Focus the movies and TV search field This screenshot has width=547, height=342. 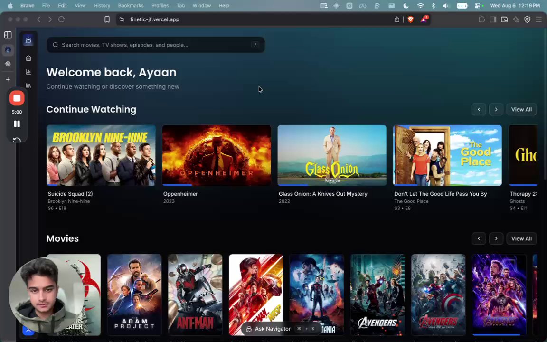point(156,45)
